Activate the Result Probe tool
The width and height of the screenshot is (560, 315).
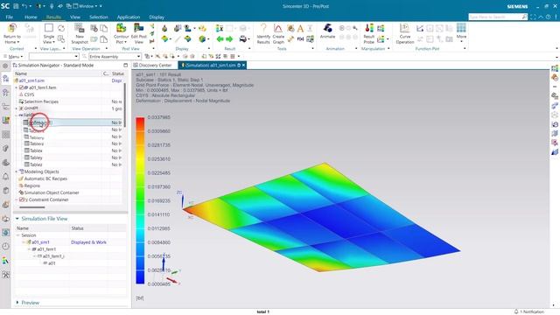click(368, 34)
